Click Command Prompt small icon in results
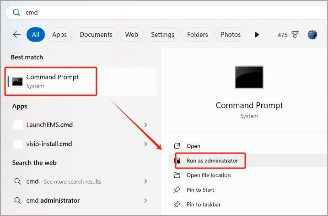 [x=17, y=82]
